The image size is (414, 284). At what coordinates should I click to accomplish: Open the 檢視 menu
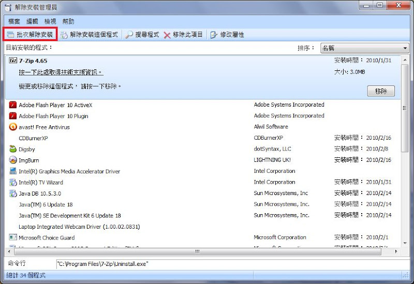coord(50,21)
